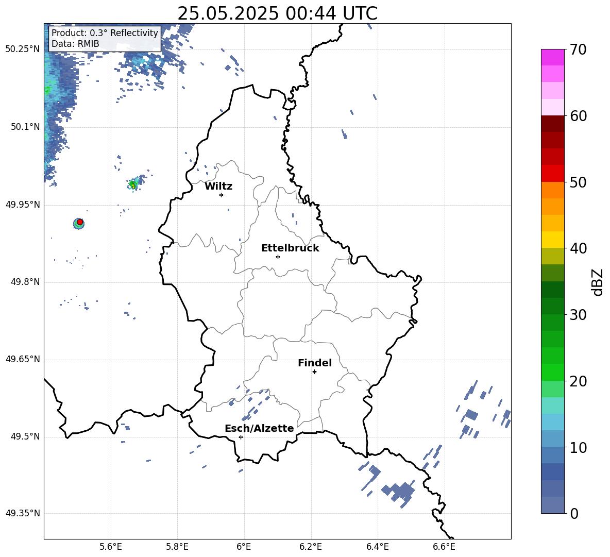Viewport: 610px width, 557px height.
Task: Click the colorbar value 50
Action: 578,182
